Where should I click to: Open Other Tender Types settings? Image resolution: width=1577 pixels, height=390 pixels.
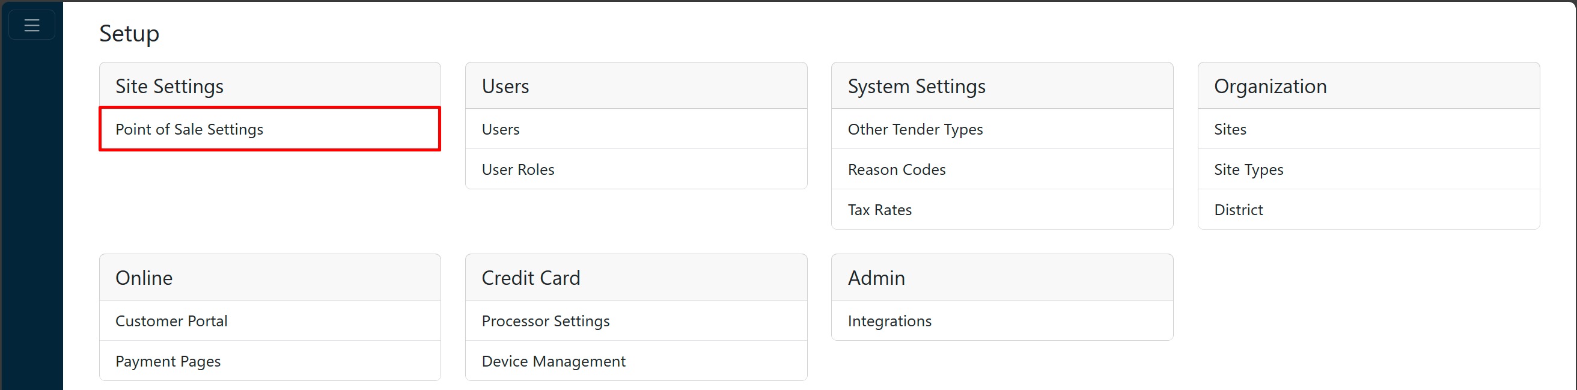click(915, 129)
